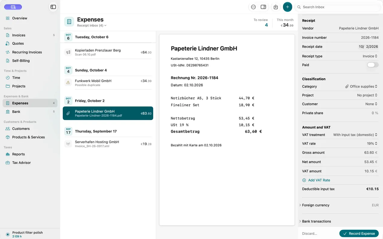Click the Bank building icon
383x239 pixels.
8,112
